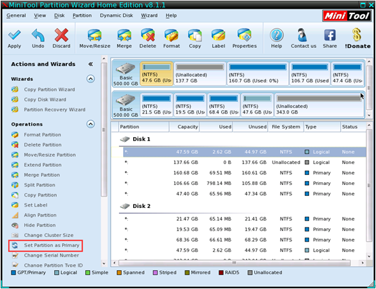The width and height of the screenshot is (376, 289).
Task: Select the 343.0 GB Unallocated block on Disk 2 map
Action: click(x=319, y=105)
